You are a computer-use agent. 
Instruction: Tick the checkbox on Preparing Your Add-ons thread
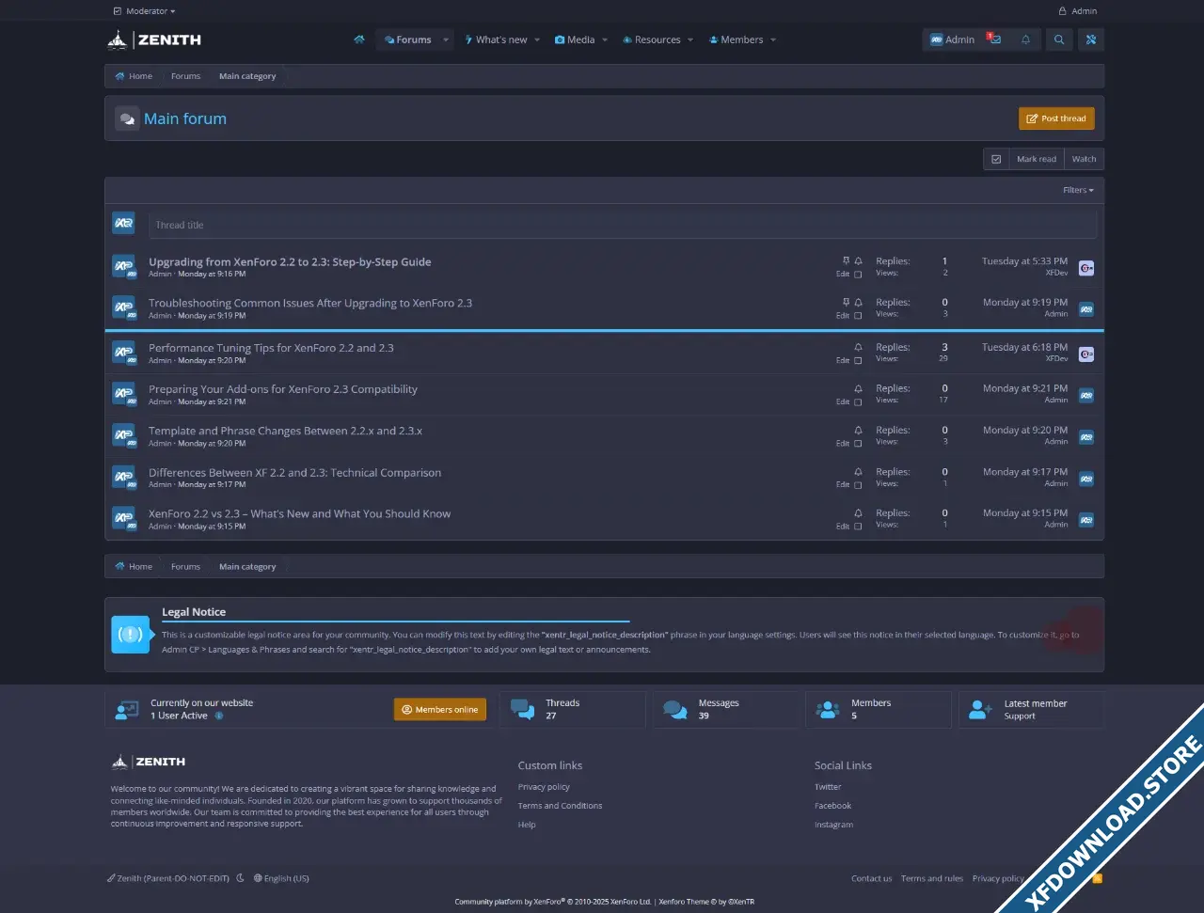[x=858, y=402]
